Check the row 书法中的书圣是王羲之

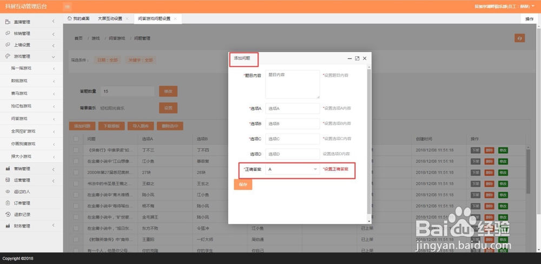click(x=76, y=183)
